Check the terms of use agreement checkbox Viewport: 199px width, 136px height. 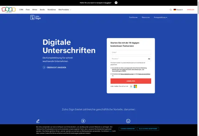tap(111, 74)
